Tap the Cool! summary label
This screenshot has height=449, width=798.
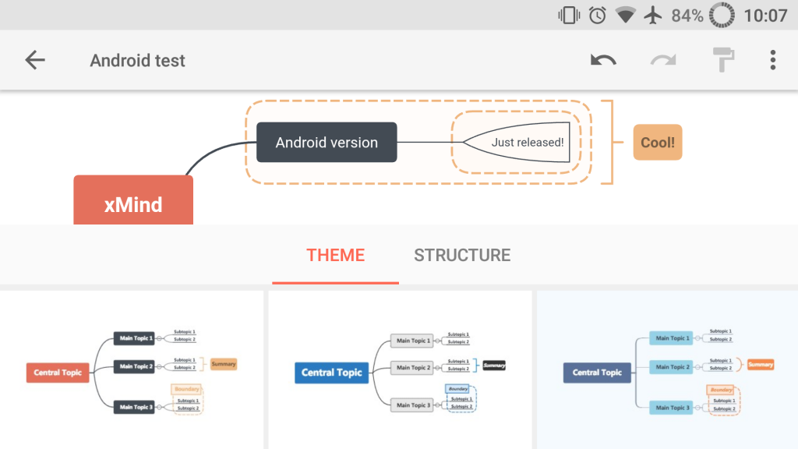pos(657,142)
